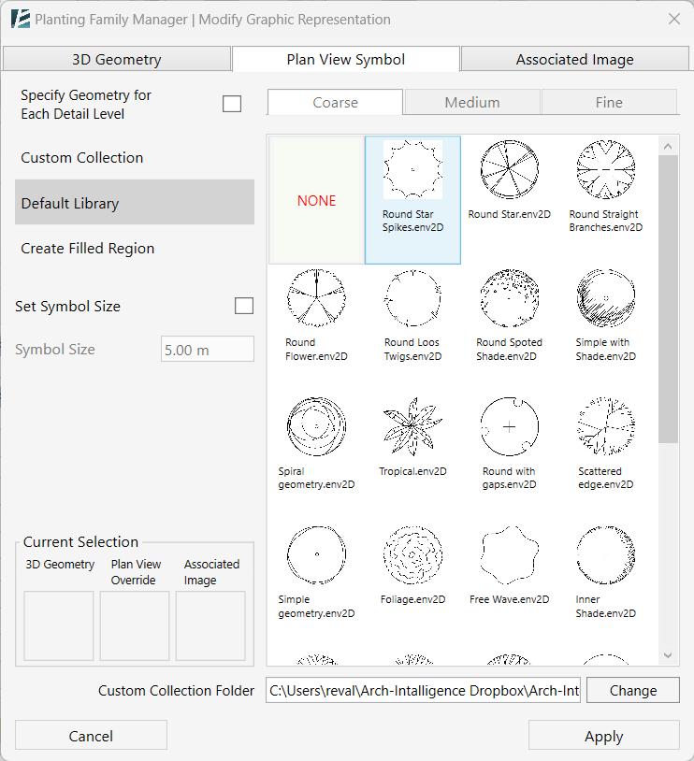Choose the Free Wave.env2D symbol
This screenshot has width=694, height=761.
coord(509,554)
